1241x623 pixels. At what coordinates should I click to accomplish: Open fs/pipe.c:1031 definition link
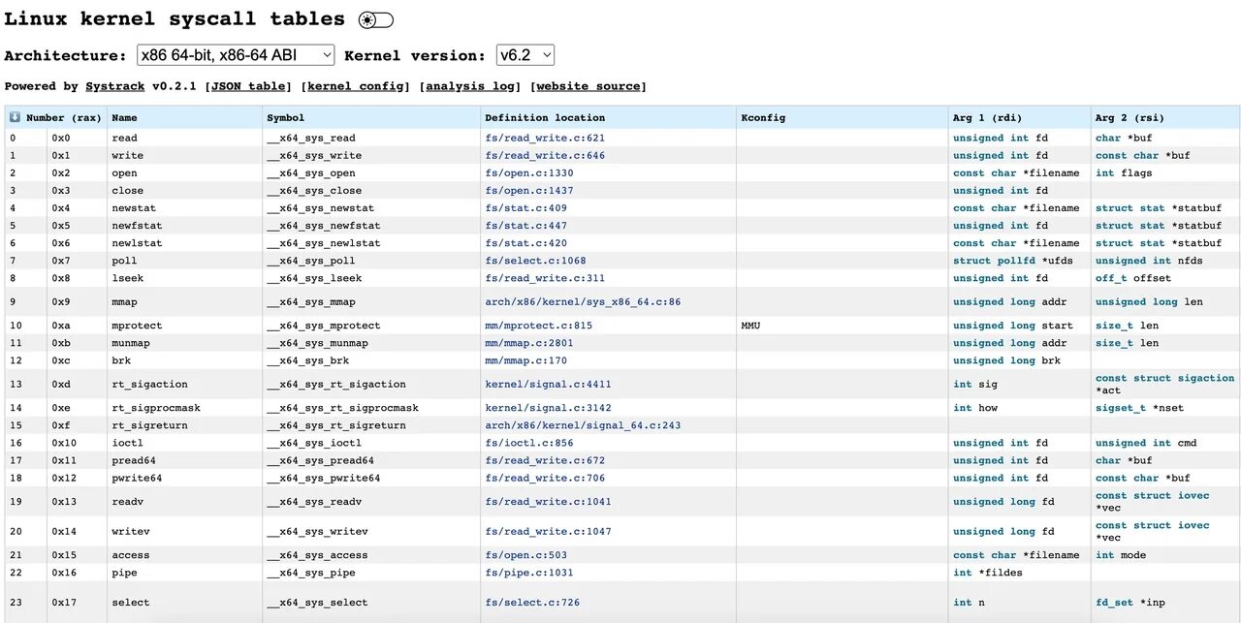529,572
